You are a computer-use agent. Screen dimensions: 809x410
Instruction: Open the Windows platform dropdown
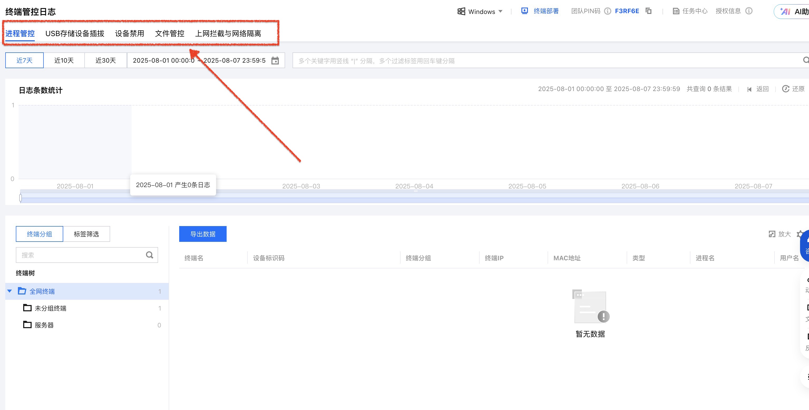(480, 12)
